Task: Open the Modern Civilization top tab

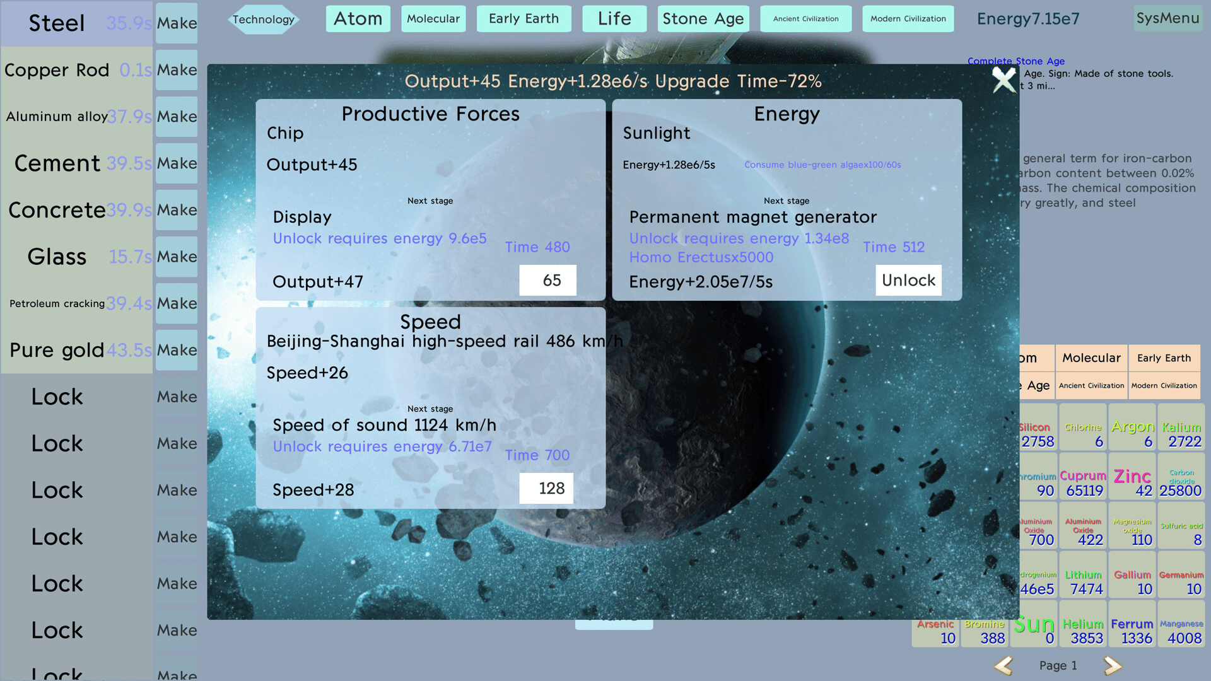Action: (x=908, y=19)
